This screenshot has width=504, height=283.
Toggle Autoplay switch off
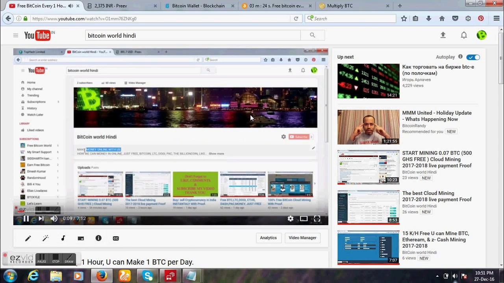473,57
